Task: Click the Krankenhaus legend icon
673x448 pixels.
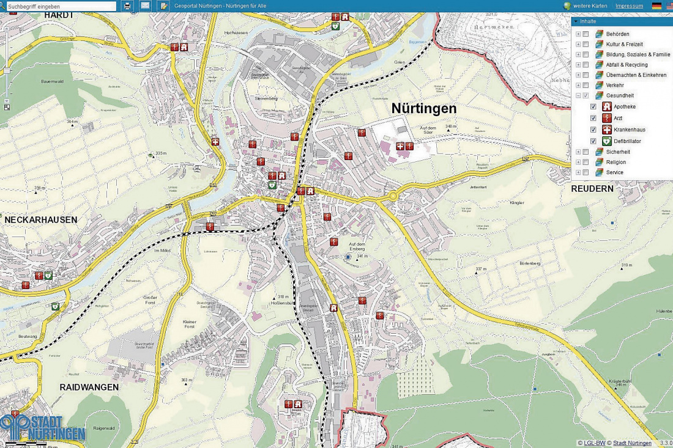Action: point(606,130)
